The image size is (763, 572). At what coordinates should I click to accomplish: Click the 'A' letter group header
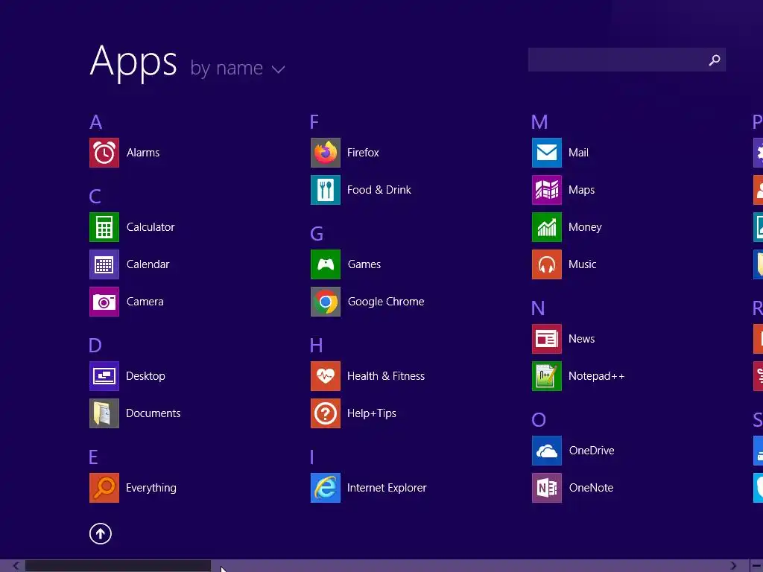point(96,122)
